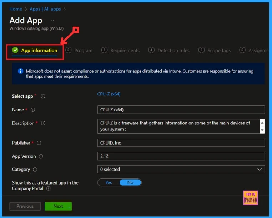Click the Previous button

[x=25, y=206]
